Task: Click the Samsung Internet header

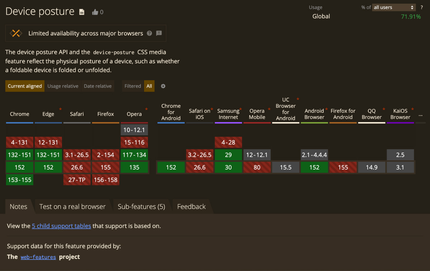Action: click(228, 114)
